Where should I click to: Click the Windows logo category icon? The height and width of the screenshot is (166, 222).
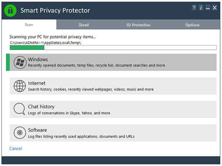(x=20, y=62)
